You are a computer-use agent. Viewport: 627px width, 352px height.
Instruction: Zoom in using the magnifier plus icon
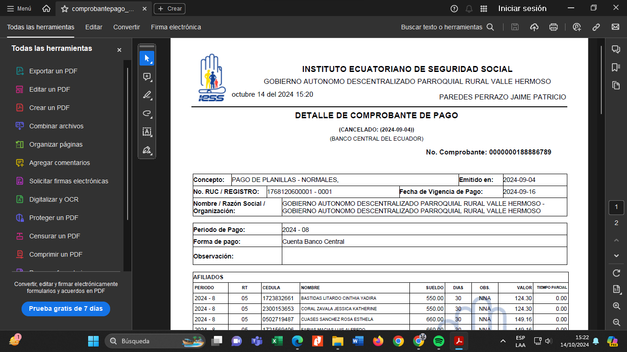[616, 306]
